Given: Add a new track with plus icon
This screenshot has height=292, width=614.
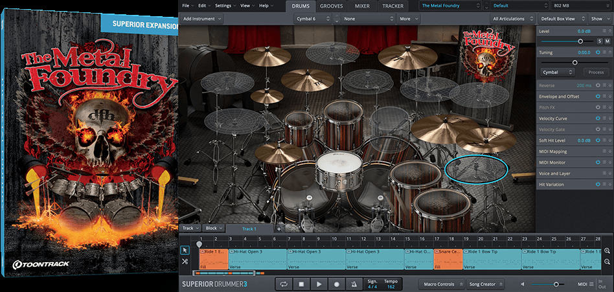Looking at the screenshot, I should point(279,229).
